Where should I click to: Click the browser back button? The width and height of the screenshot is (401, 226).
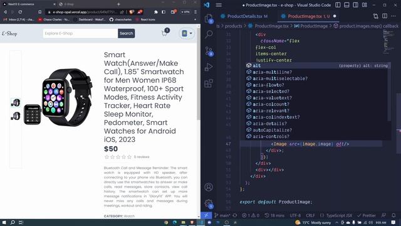[x=5, y=12]
